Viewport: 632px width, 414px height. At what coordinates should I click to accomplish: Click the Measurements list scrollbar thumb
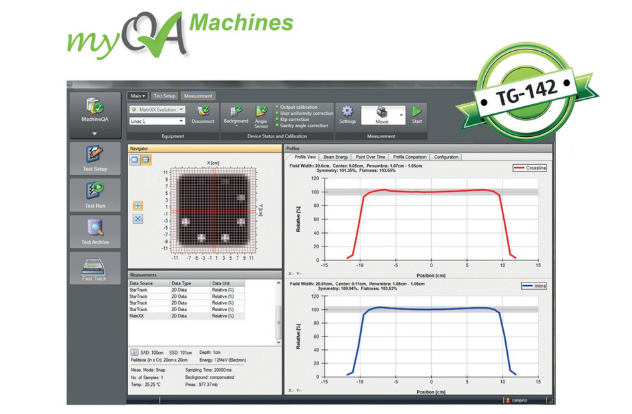[278, 323]
